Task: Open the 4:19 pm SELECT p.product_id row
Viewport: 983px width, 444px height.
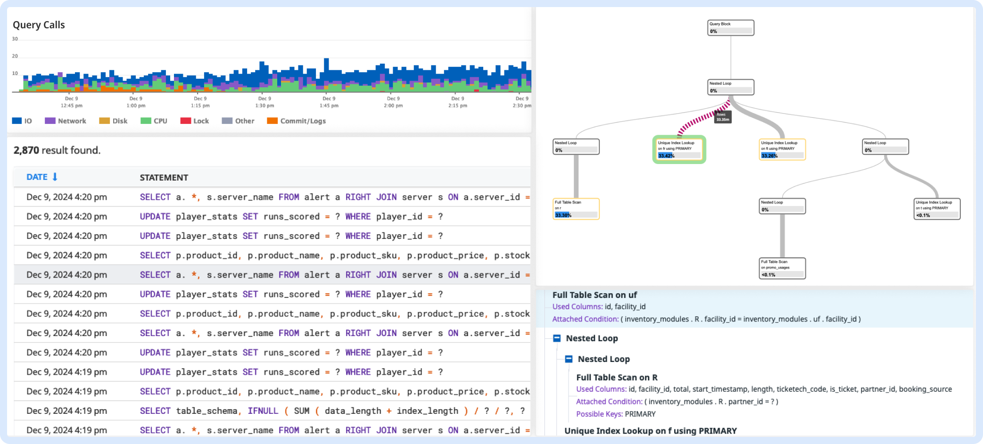Action: [272, 391]
